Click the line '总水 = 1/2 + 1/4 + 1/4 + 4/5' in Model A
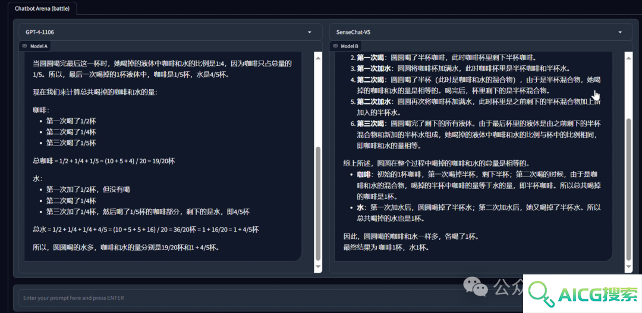Image resolution: width=642 pixels, height=313 pixels. [146, 229]
